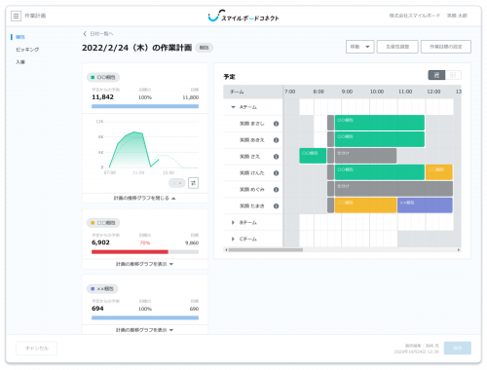487x370 pixels.
Task: Open the ピッキング sidebar item
Action: click(x=27, y=50)
